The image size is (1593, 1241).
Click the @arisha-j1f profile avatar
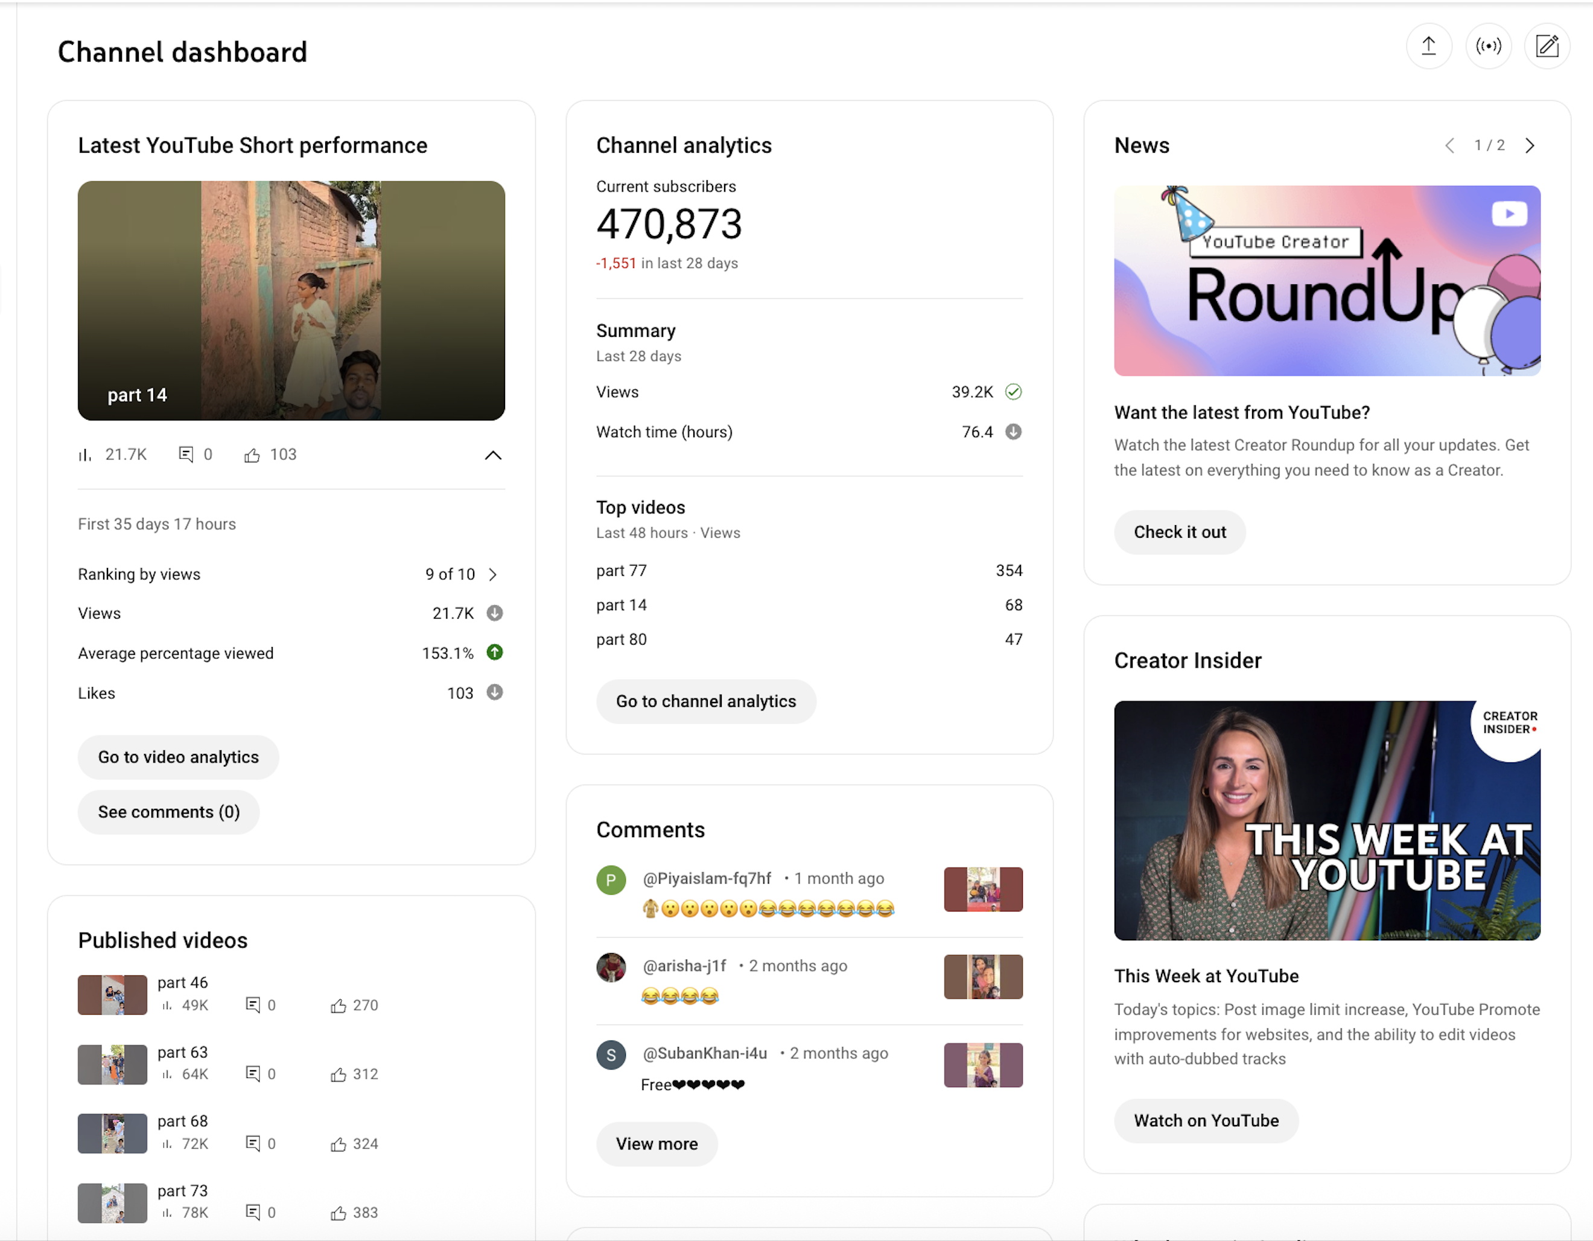(611, 968)
